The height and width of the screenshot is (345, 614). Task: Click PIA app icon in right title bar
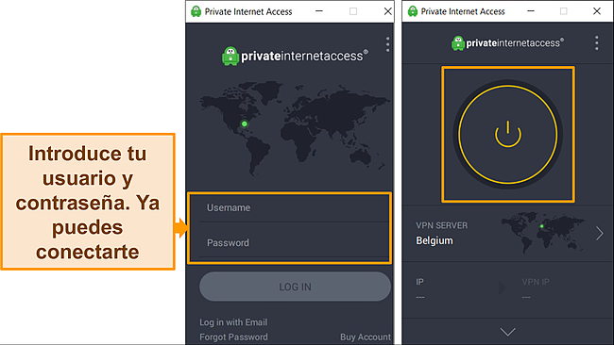[413, 11]
